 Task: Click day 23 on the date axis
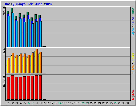pyautogui.click(x=96, y=103)
